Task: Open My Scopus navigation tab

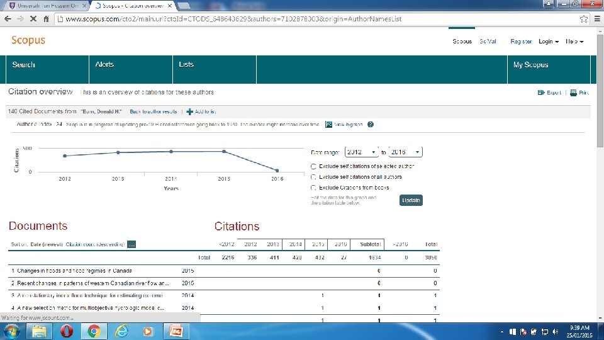Action: point(549,69)
